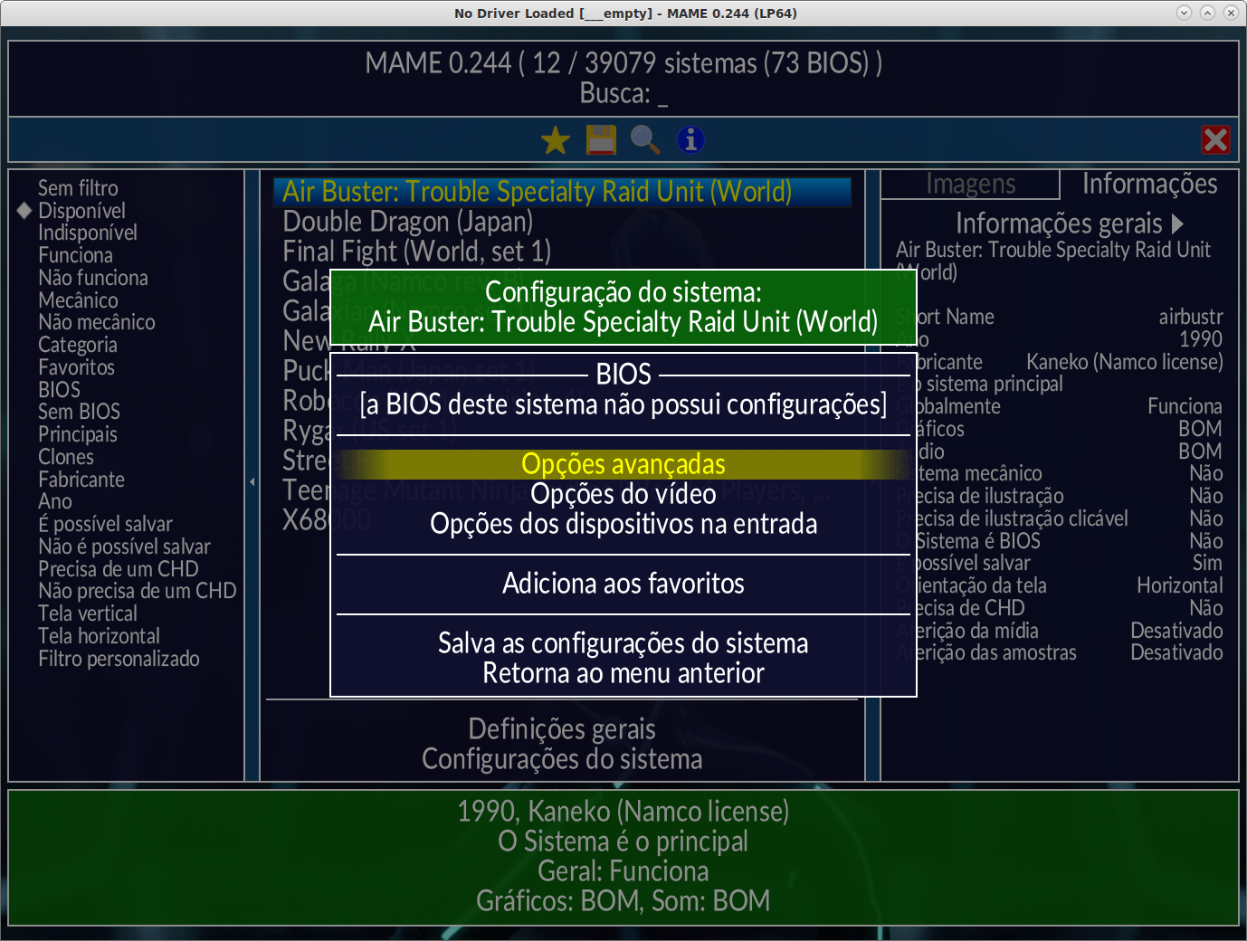The height and width of the screenshot is (941, 1247).
Task: Switch to the Informações tab
Action: (1149, 184)
